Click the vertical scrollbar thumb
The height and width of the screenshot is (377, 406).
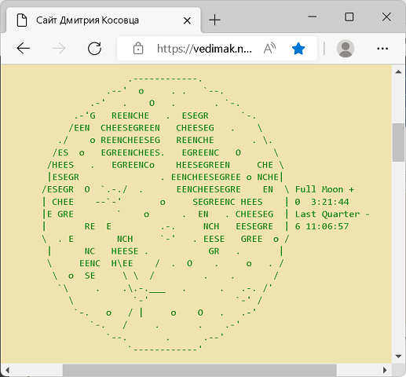pyautogui.click(x=398, y=142)
